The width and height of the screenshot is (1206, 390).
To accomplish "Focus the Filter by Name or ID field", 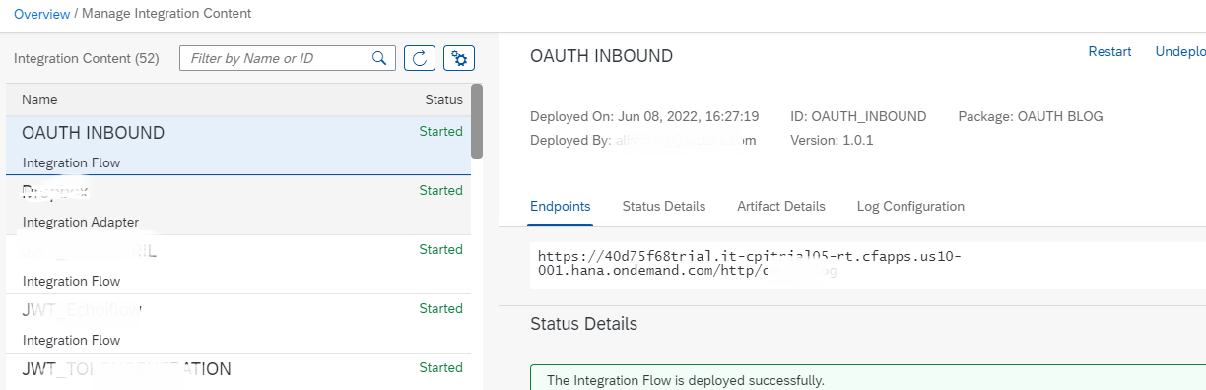I will (287, 58).
